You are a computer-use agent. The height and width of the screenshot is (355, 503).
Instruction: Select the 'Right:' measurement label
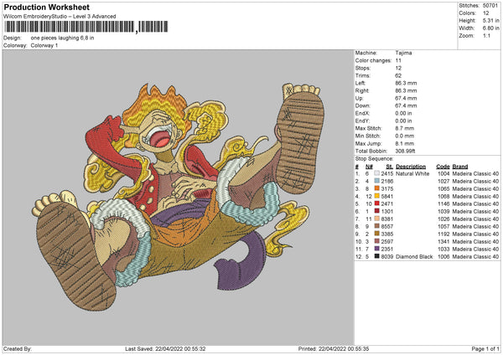pyautogui.click(x=362, y=90)
